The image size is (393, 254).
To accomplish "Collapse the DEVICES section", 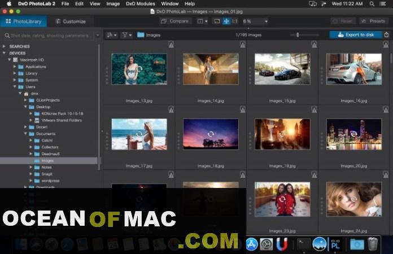I will pyautogui.click(x=4, y=53).
